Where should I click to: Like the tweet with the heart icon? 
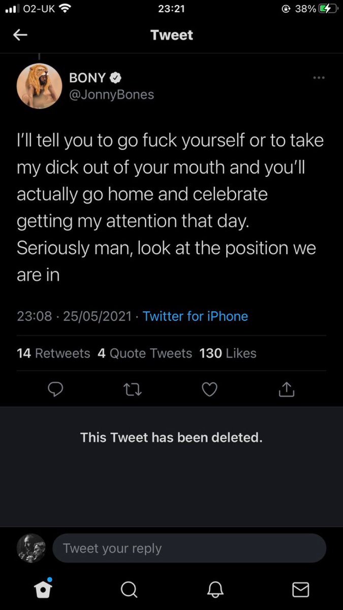(209, 389)
